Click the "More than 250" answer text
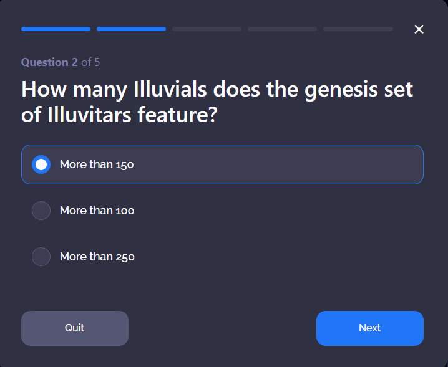The height and width of the screenshot is (367, 448). tap(97, 257)
